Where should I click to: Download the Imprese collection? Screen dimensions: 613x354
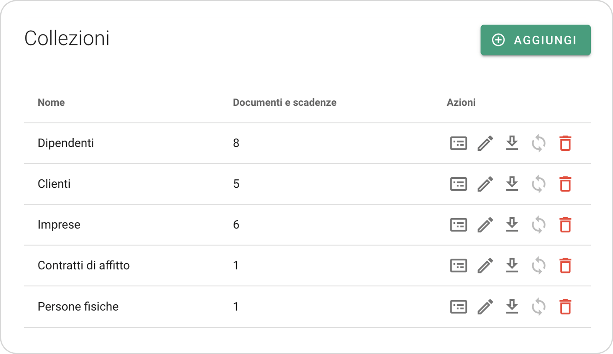click(x=512, y=225)
